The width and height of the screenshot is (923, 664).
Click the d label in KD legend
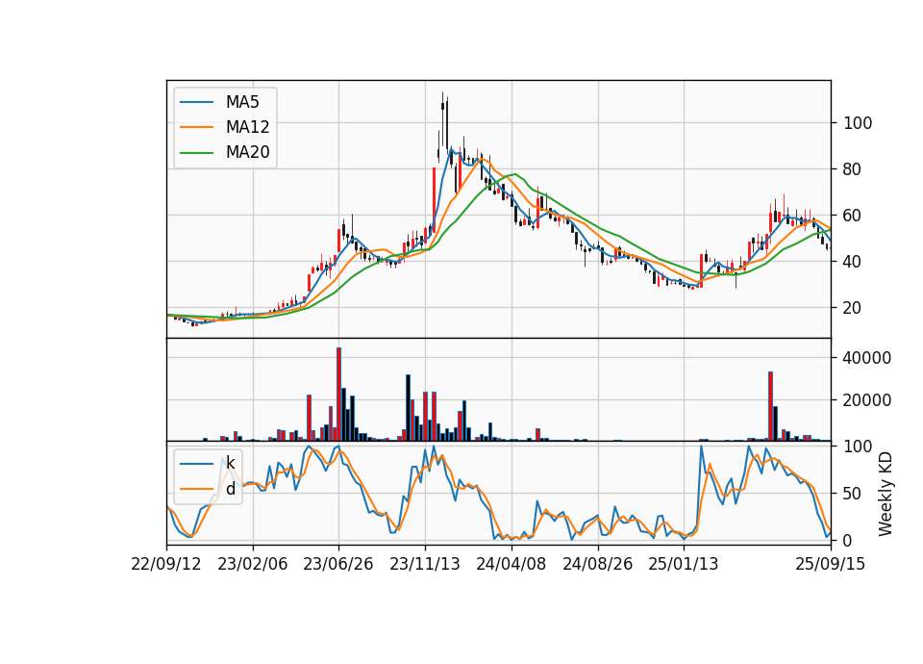pos(230,489)
